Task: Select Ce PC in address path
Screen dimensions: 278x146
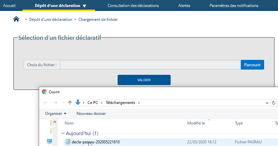Action: [x=93, y=103]
